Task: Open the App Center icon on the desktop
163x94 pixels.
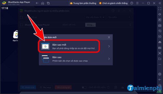Action: point(16,36)
